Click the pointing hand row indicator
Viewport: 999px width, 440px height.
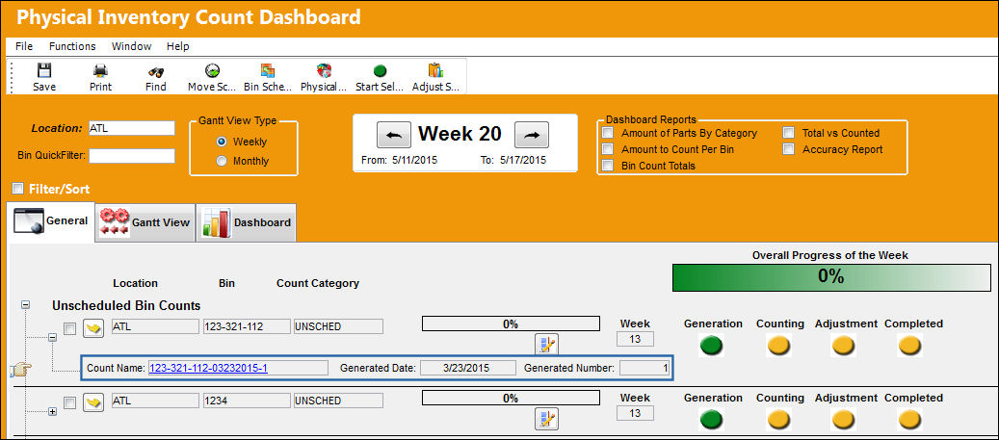(x=21, y=371)
